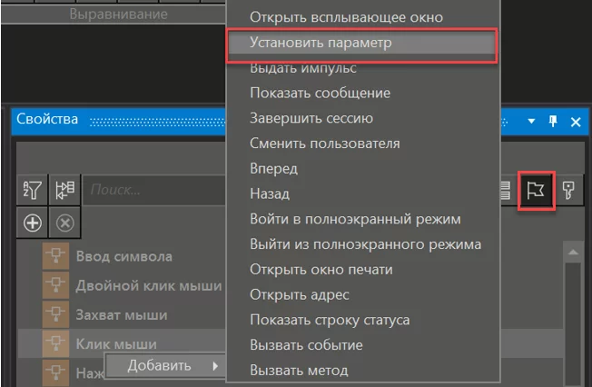
Task: Select Клик мыши event row
Action: [x=116, y=343]
